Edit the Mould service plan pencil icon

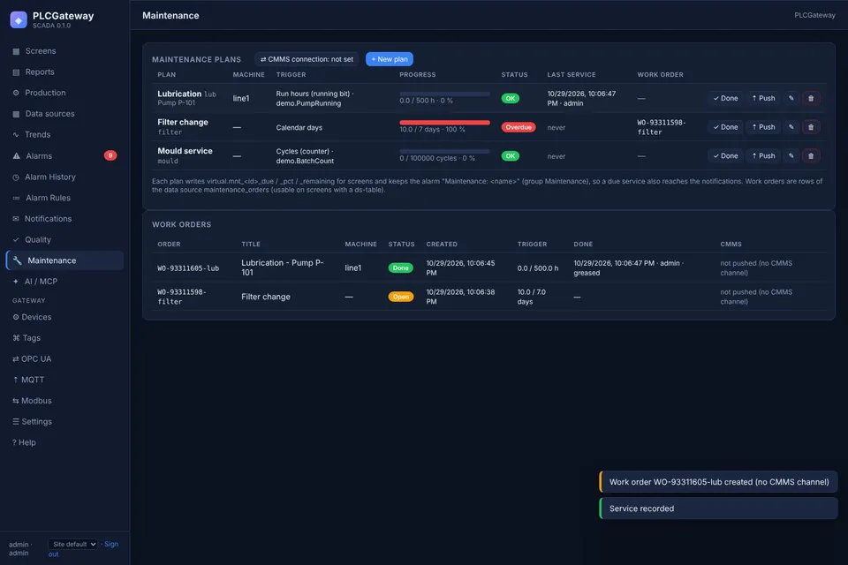791,155
